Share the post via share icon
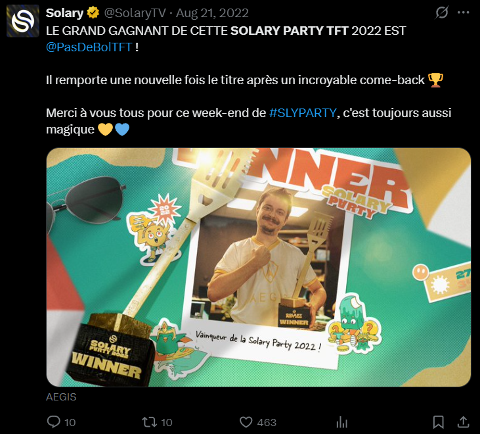Viewport: 480px width, 434px height. [462, 422]
